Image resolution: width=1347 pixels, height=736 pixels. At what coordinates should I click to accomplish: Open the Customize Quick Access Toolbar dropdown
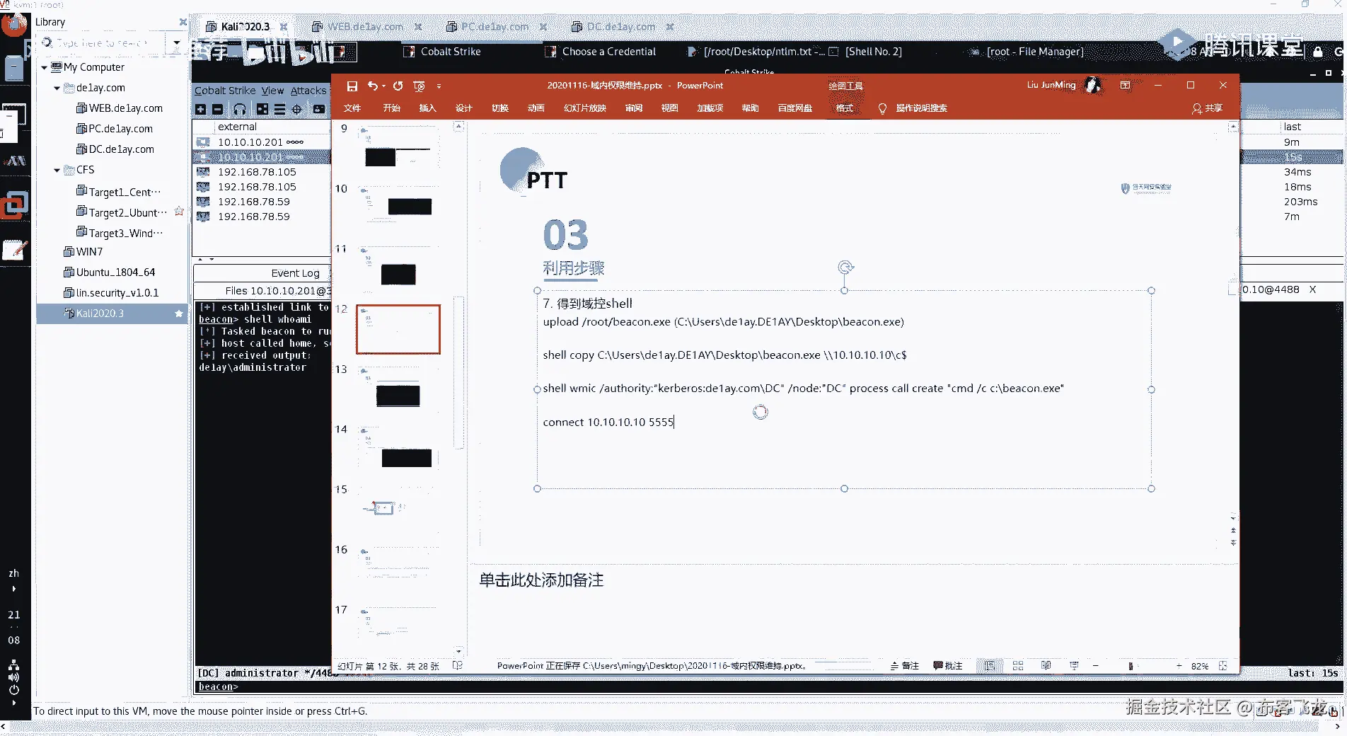(x=439, y=86)
